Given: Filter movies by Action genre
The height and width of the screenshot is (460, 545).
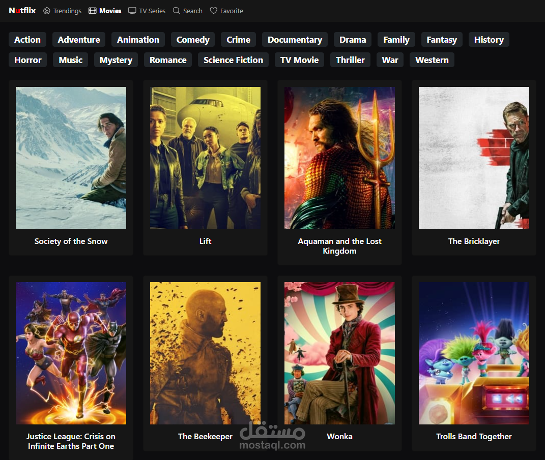Looking at the screenshot, I should [27, 40].
